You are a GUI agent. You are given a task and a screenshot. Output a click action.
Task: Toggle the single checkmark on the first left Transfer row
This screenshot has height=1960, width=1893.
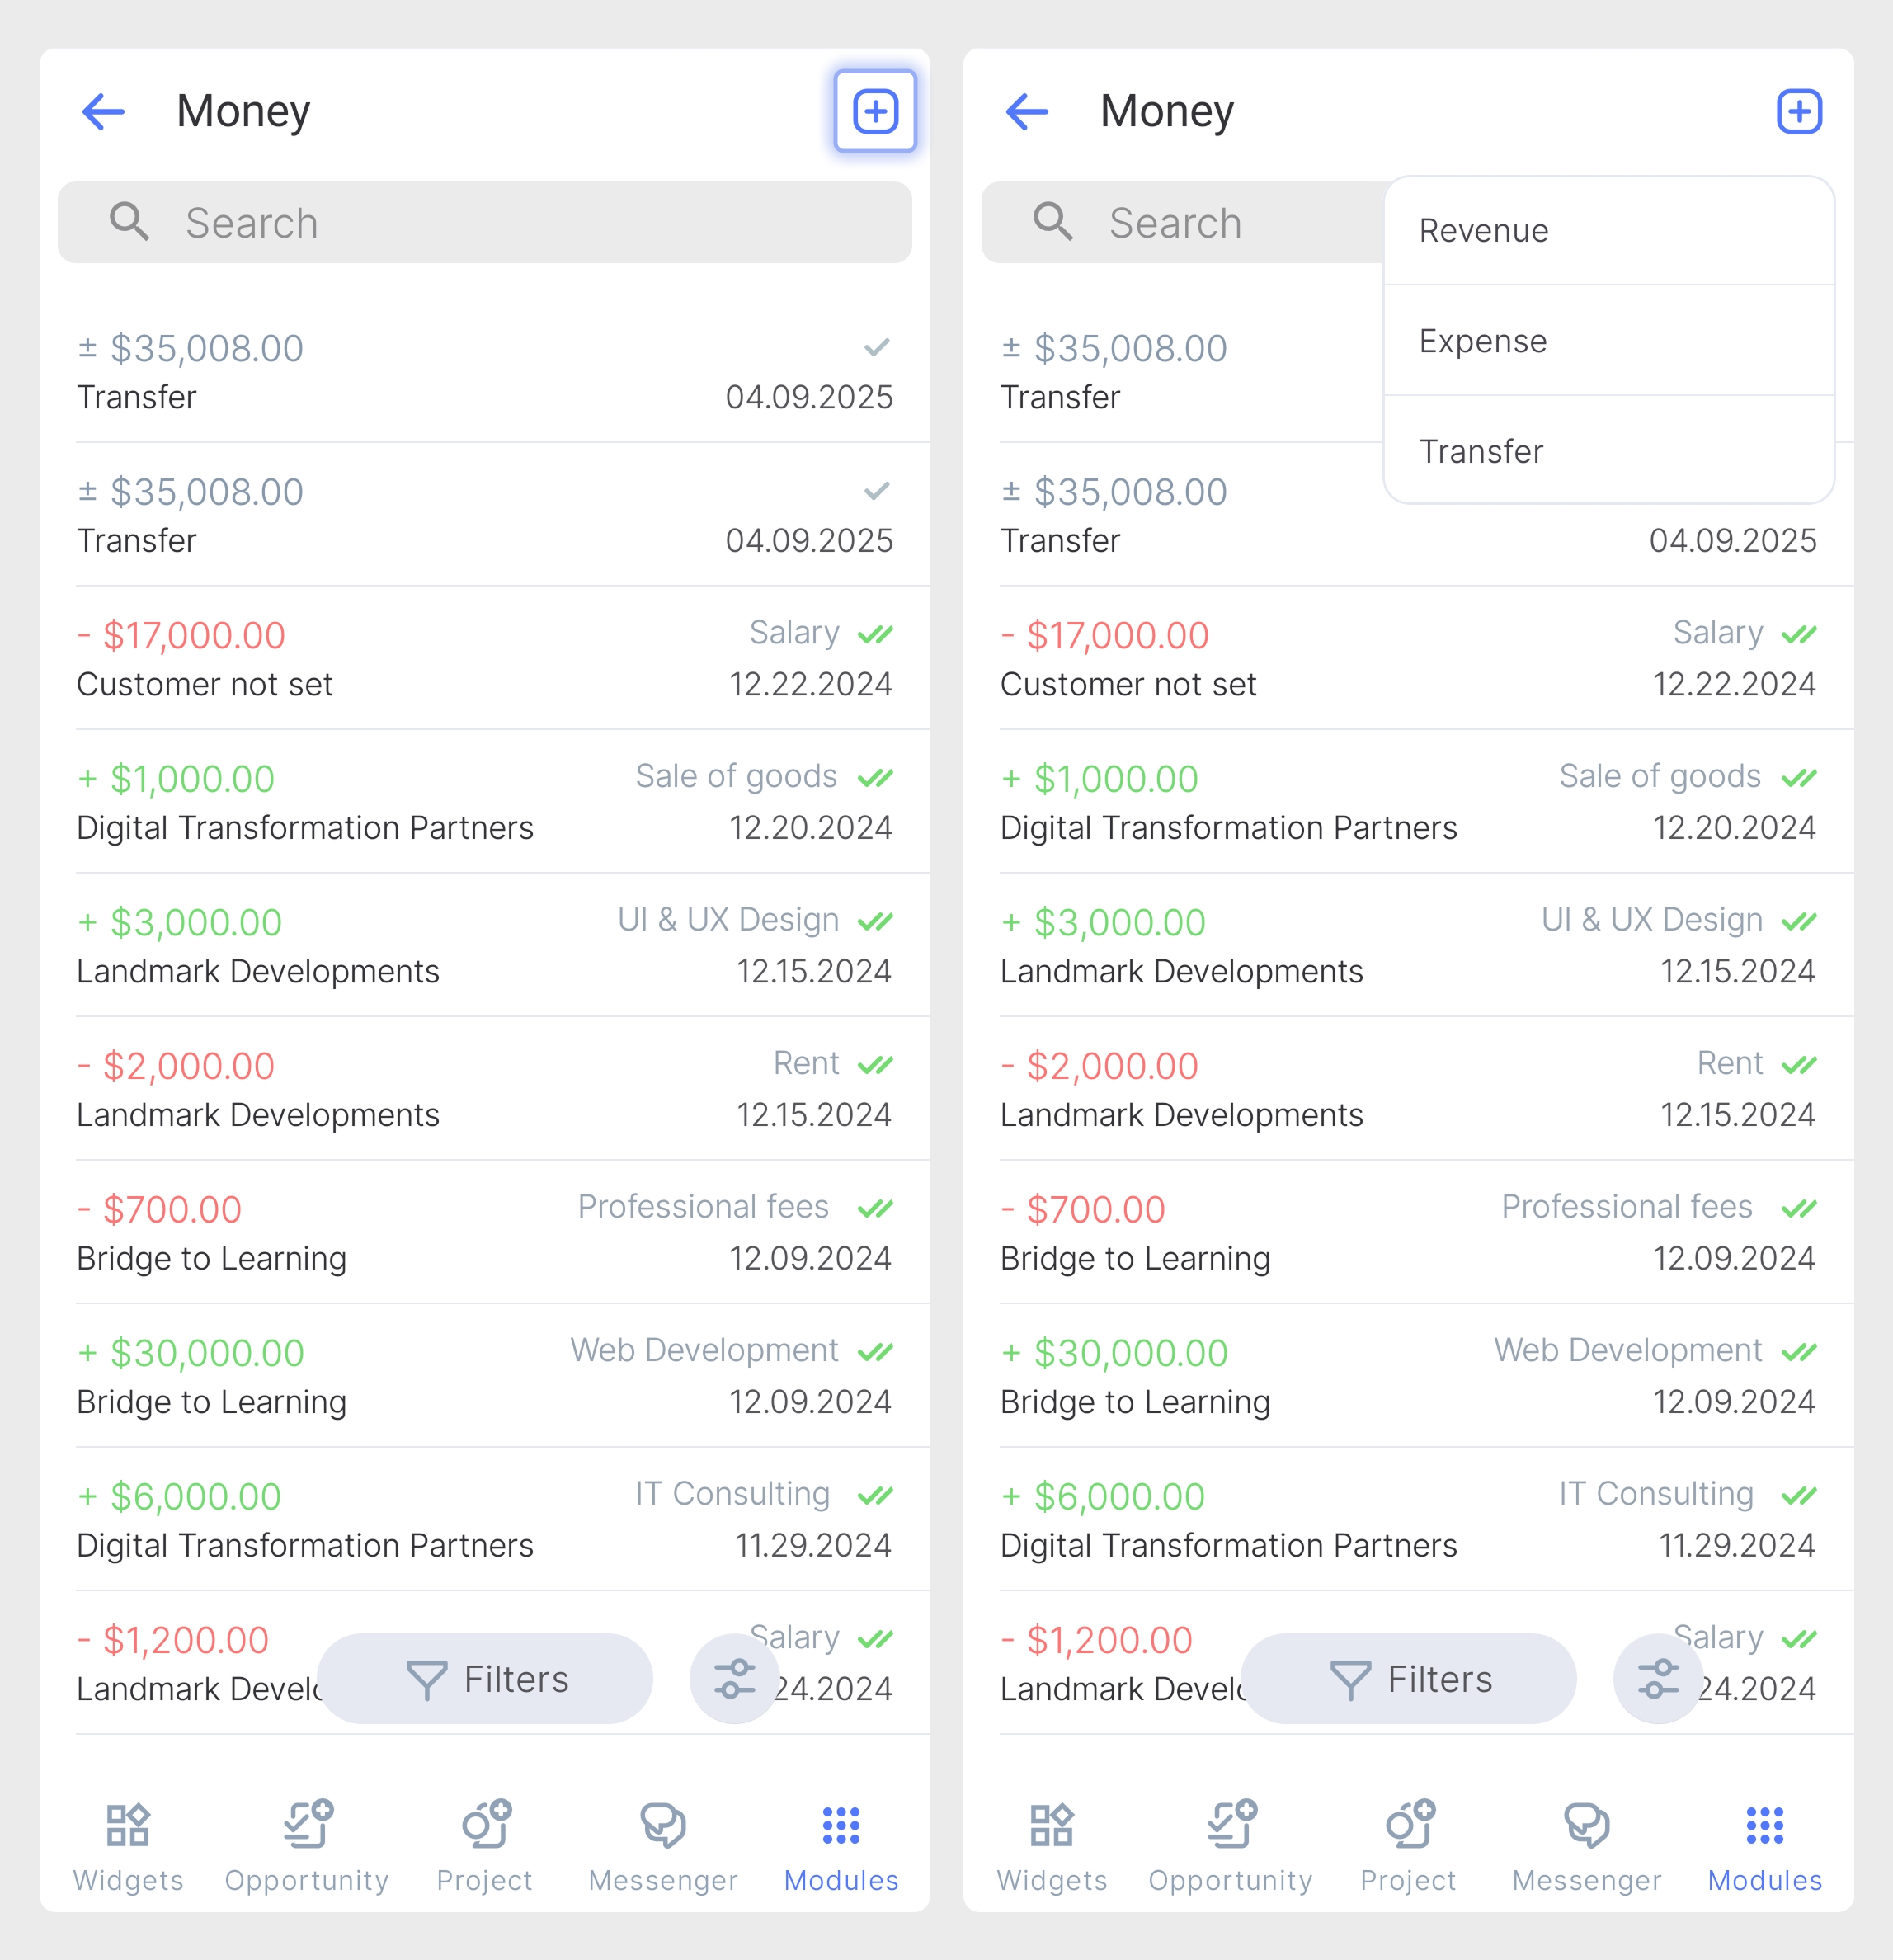click(877, 347)
